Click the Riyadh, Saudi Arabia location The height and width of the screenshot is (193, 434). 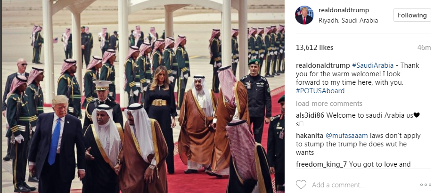[348, 20]
